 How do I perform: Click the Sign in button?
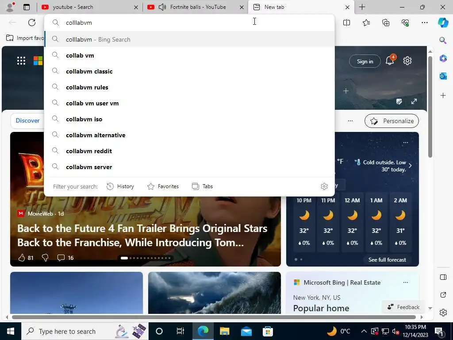[x=365, y=61]
